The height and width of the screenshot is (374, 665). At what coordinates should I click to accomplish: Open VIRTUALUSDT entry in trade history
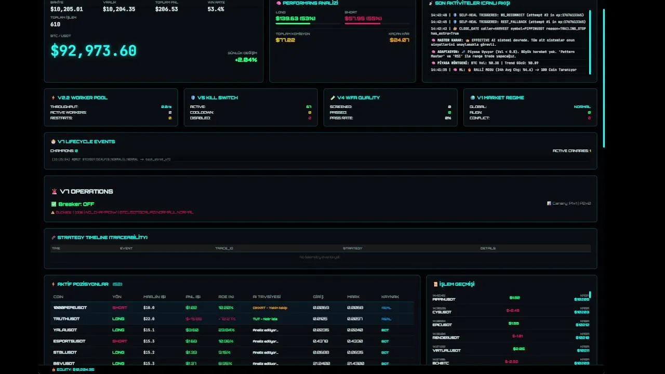(511, 348)
